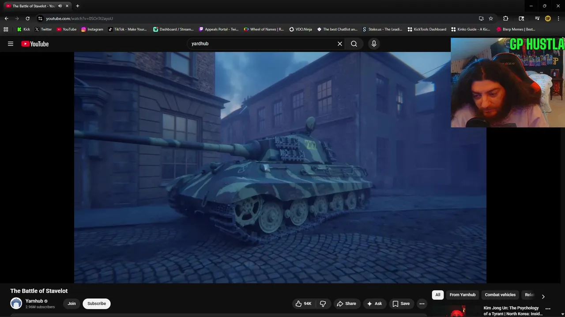Image resolution: width=565 pixels, height=317 pixels.
Task: Submit search with the magnifier button
Action: click(x=354, y=44)
